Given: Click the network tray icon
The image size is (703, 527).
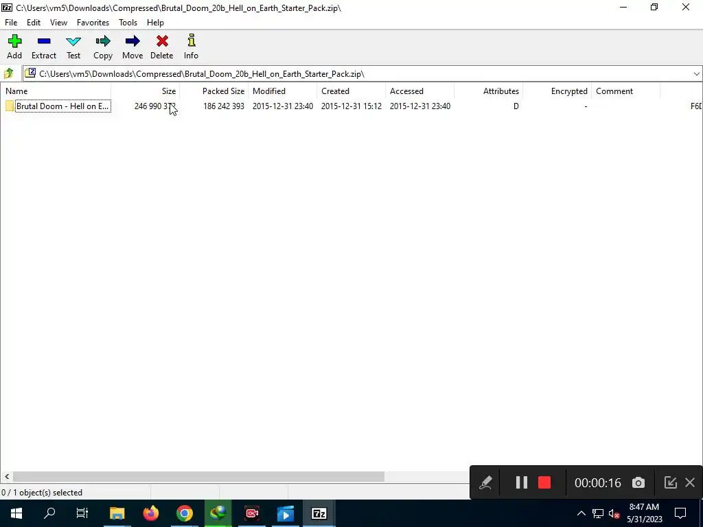Looking at the screenshot, I should (598, 513).
